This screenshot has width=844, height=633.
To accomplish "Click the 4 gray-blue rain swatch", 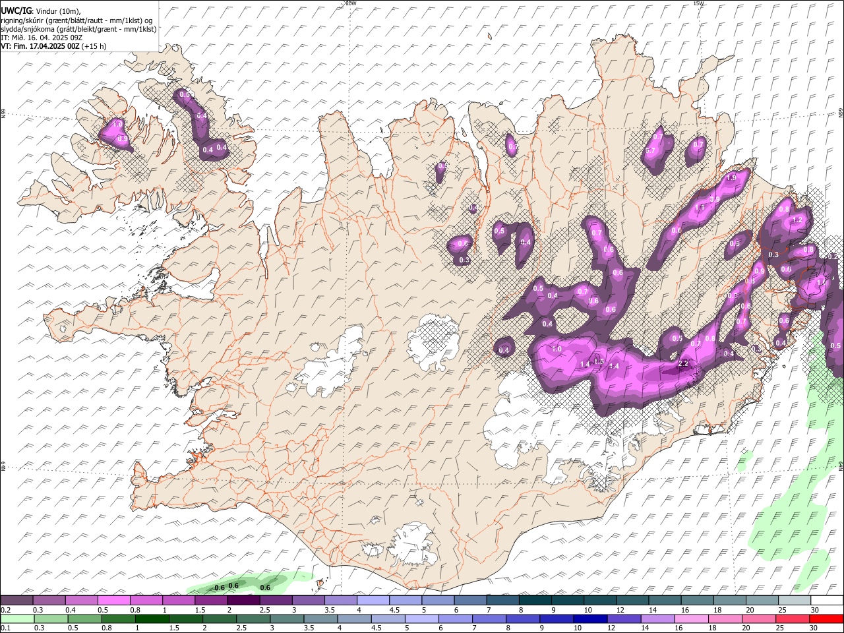I will [354, 618].
